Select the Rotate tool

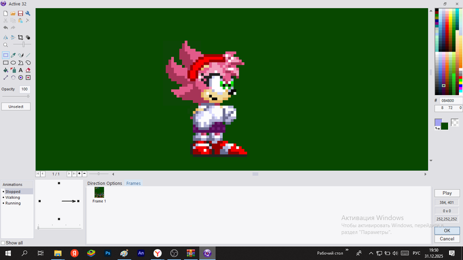click(x=13, y=78)
